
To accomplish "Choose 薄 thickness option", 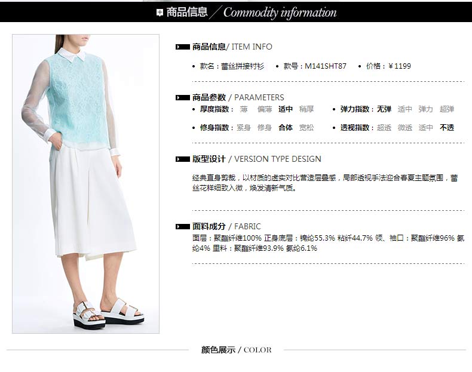I will coord(244,109).
